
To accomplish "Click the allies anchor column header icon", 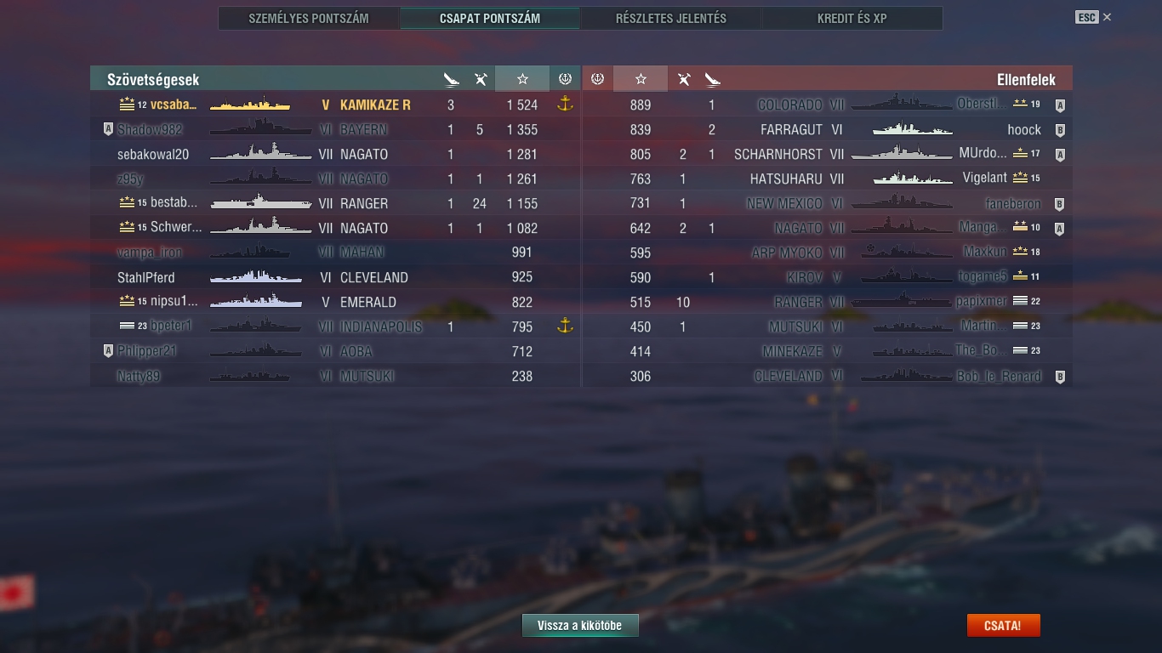I will point(565,79).
